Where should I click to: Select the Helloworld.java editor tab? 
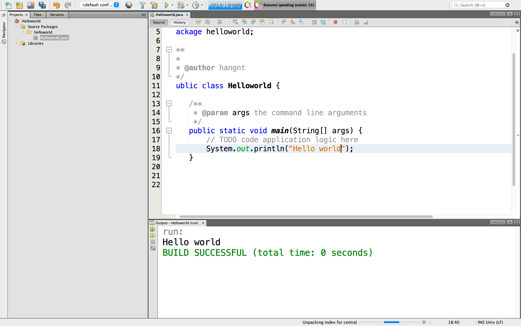pyautogui.click(x=169, y=15)
